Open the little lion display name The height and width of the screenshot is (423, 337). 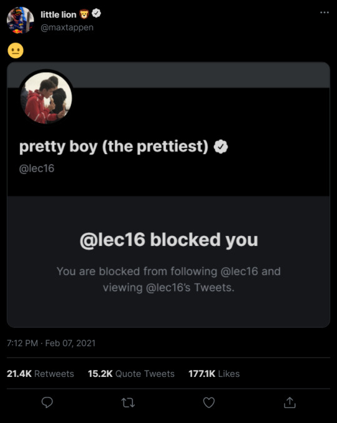(59, 14)
